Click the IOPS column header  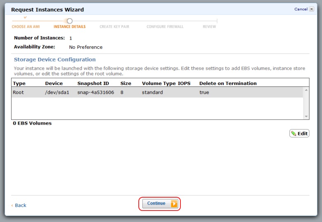(x=184, y=83)
